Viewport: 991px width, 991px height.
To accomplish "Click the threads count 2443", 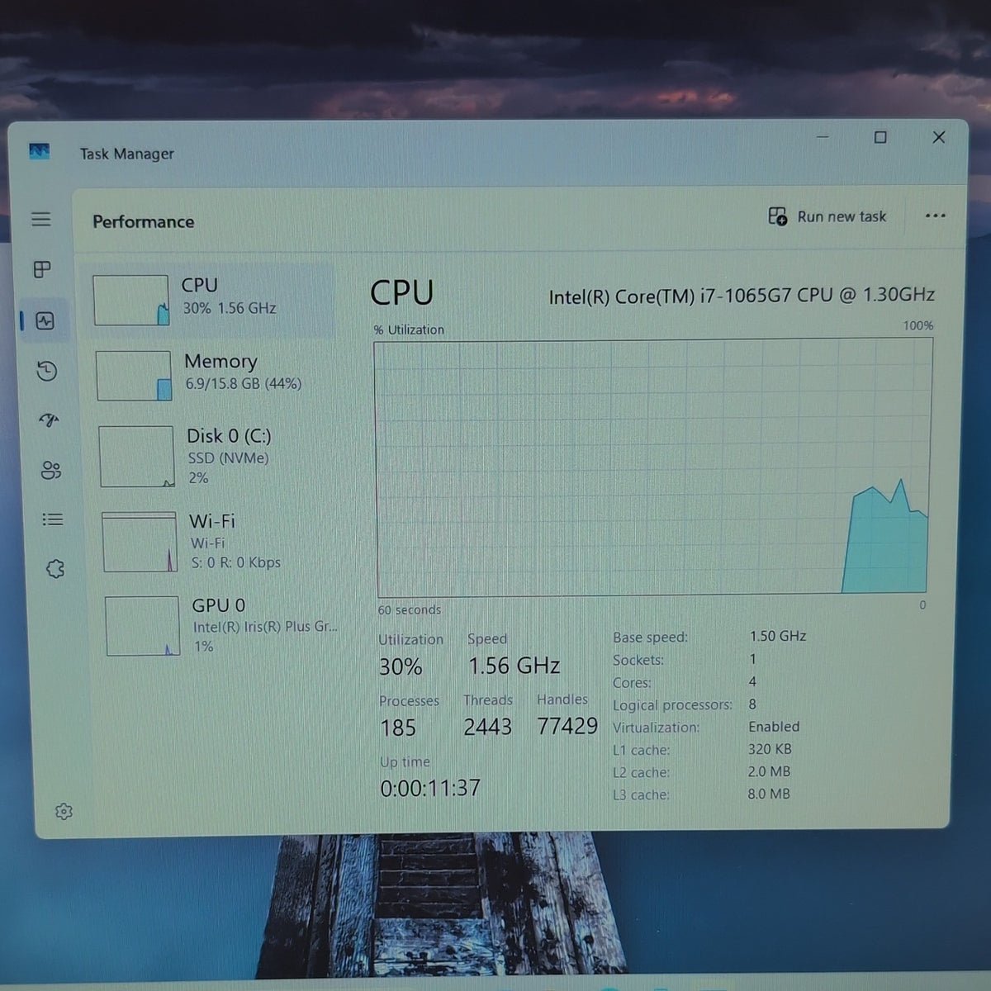I will pos(487,727).
